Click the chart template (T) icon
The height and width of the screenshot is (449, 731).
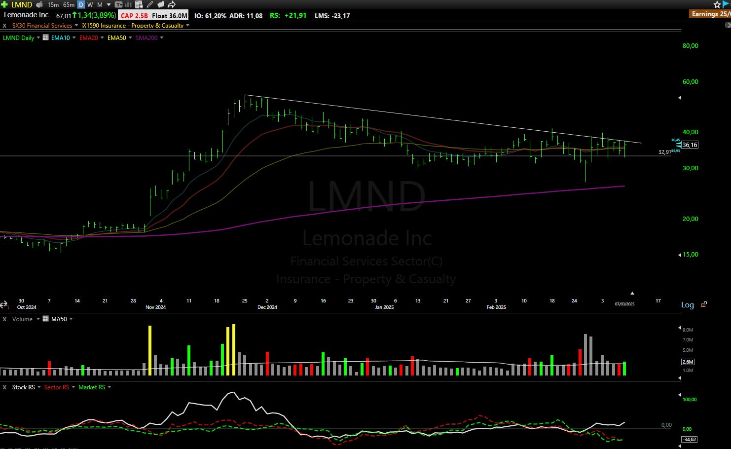(x=118, y=4)
